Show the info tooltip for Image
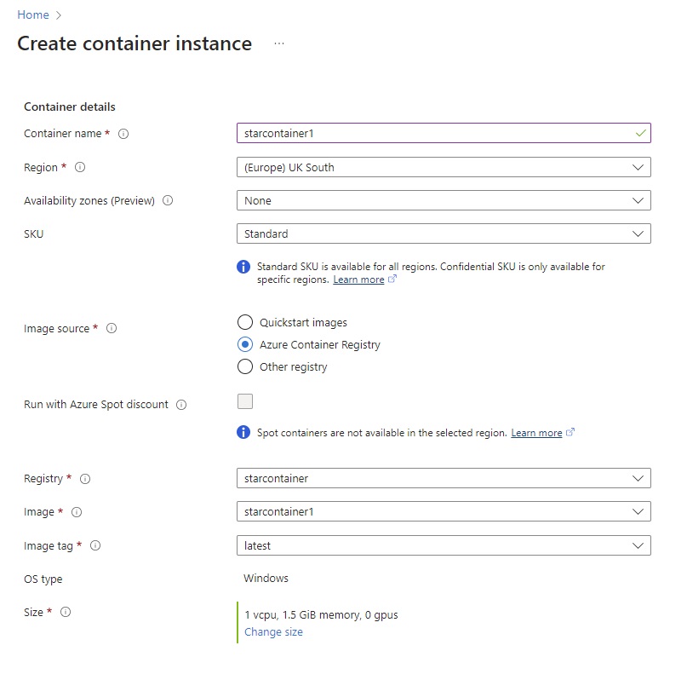 tap(77, 512)
